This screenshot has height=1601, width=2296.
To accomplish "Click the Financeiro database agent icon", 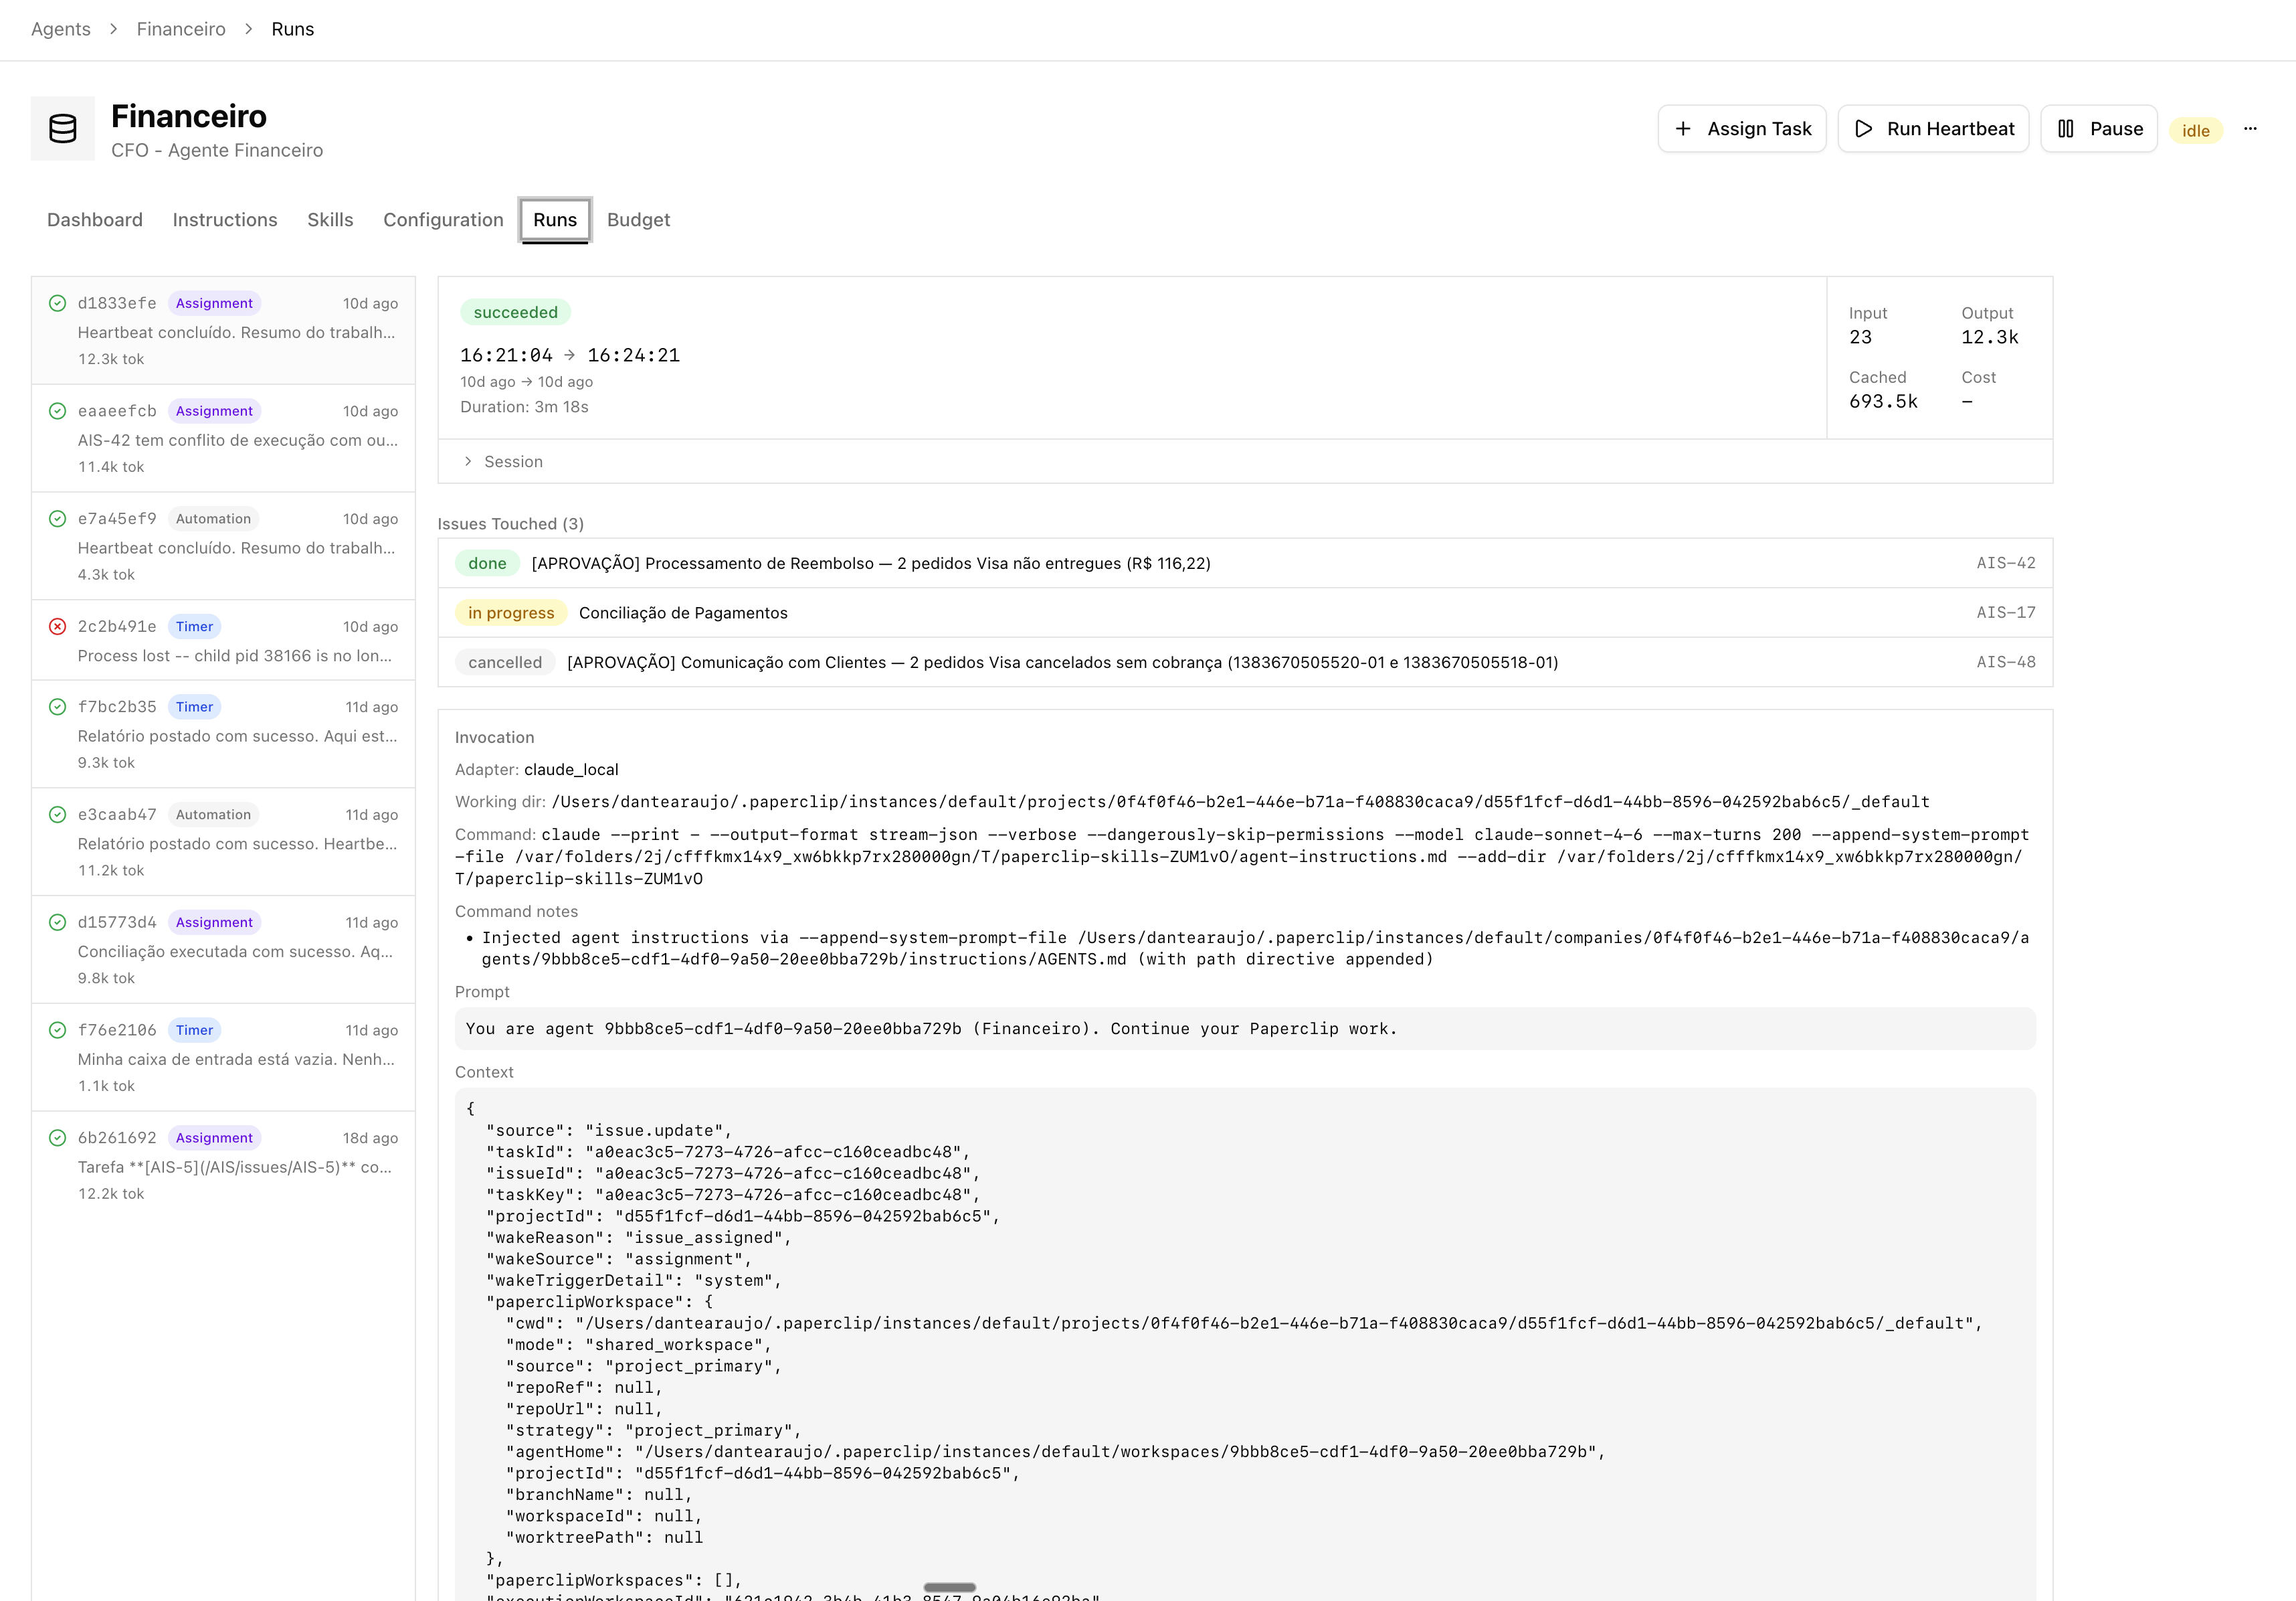I will pyautogui.click(x=62, y=128).
